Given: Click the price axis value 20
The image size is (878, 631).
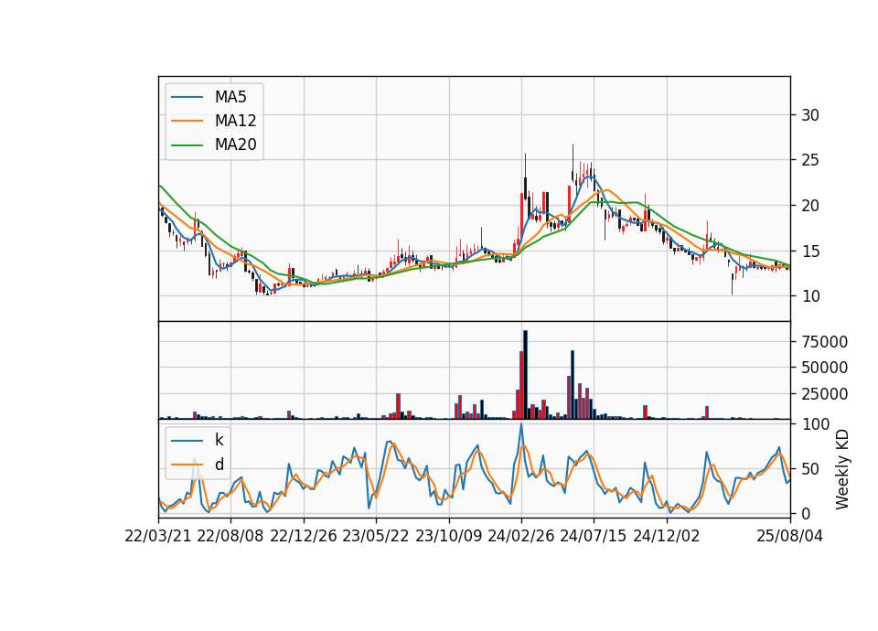Looking at the screenshot, I should point(810,206).
